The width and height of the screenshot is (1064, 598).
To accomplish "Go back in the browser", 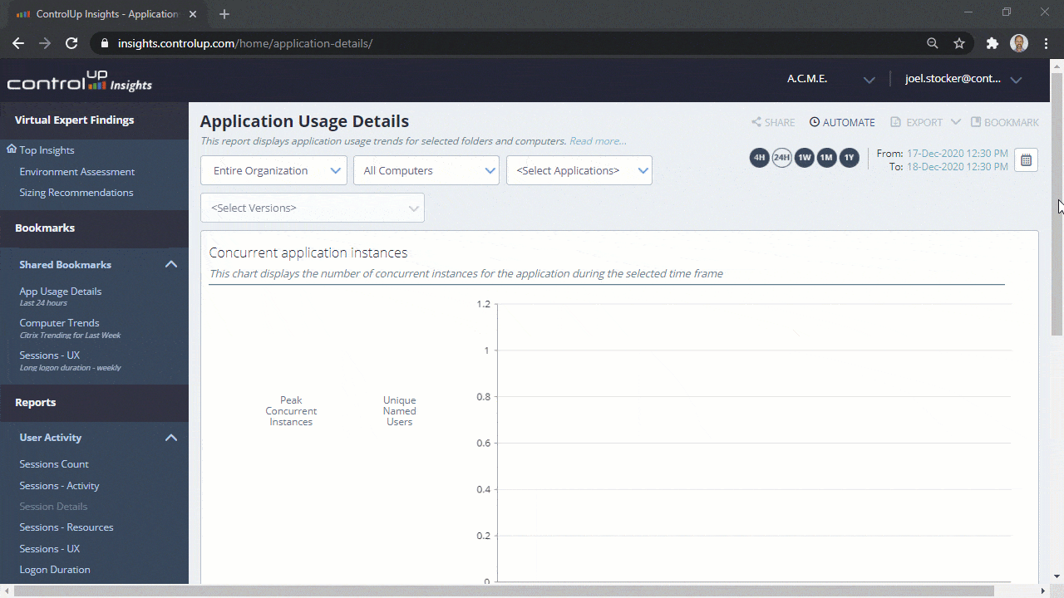I will point(18,43).
